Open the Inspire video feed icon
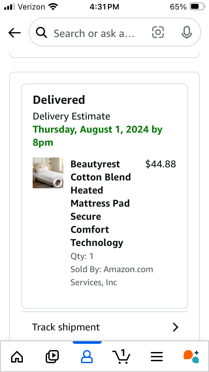The image size is (209, 372). click(x=52, y=357)
